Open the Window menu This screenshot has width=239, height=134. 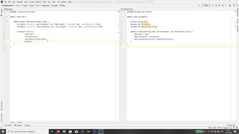pos(64,2)
